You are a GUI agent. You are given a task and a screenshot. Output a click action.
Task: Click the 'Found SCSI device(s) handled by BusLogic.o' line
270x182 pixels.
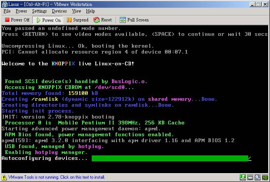[76, 81]
